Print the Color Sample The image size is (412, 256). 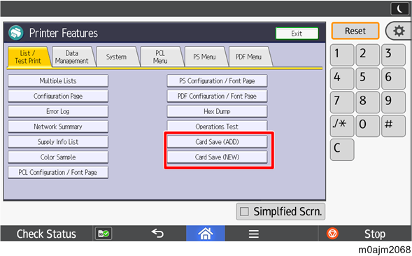coord(58,157)
